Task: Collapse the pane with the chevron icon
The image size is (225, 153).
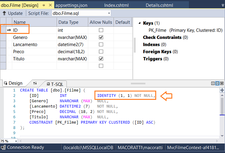Action: point(222,83)
